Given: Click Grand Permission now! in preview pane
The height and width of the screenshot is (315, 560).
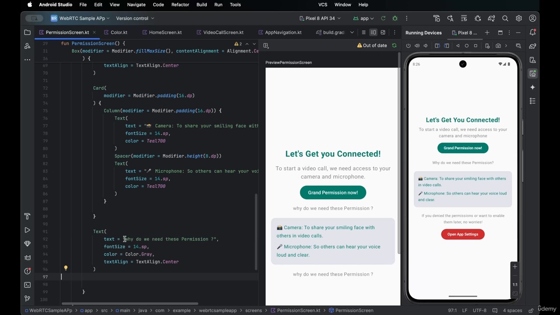Looking at the screenshot, I should coord(333,192).
